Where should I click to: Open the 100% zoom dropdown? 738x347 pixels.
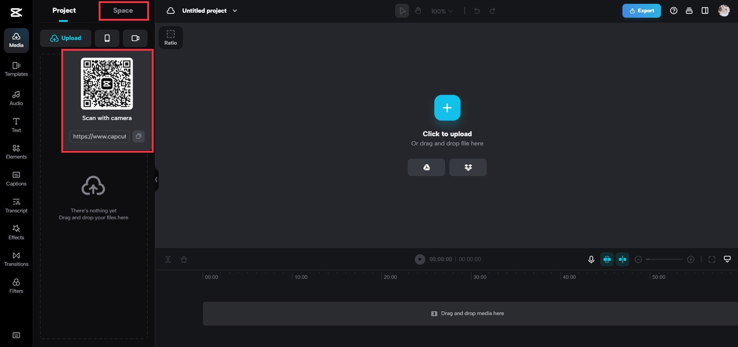442,11
